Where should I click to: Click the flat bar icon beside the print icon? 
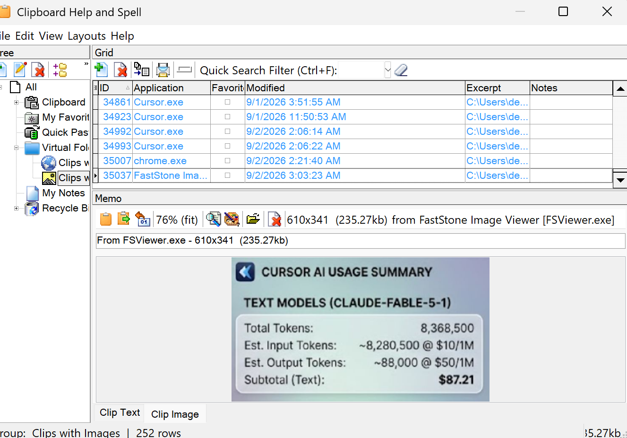184,70
